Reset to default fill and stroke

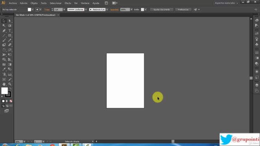[2, 97]
